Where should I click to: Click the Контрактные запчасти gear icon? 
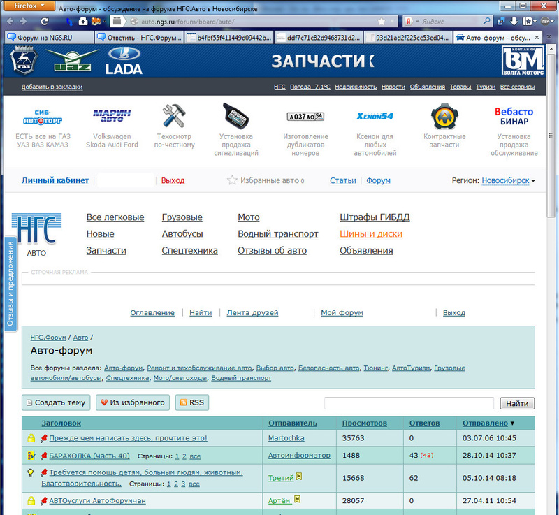[x=444, y=116]
